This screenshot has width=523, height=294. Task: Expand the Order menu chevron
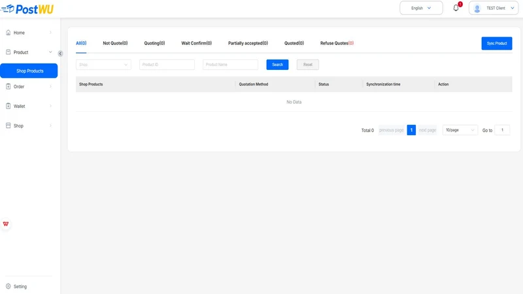tap(50, 86)
